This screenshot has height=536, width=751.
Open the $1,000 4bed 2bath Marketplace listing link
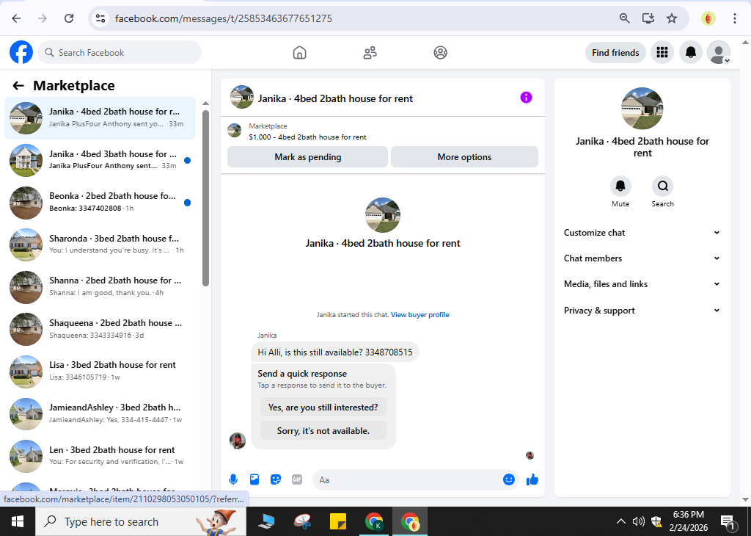[x=307, y=137]
